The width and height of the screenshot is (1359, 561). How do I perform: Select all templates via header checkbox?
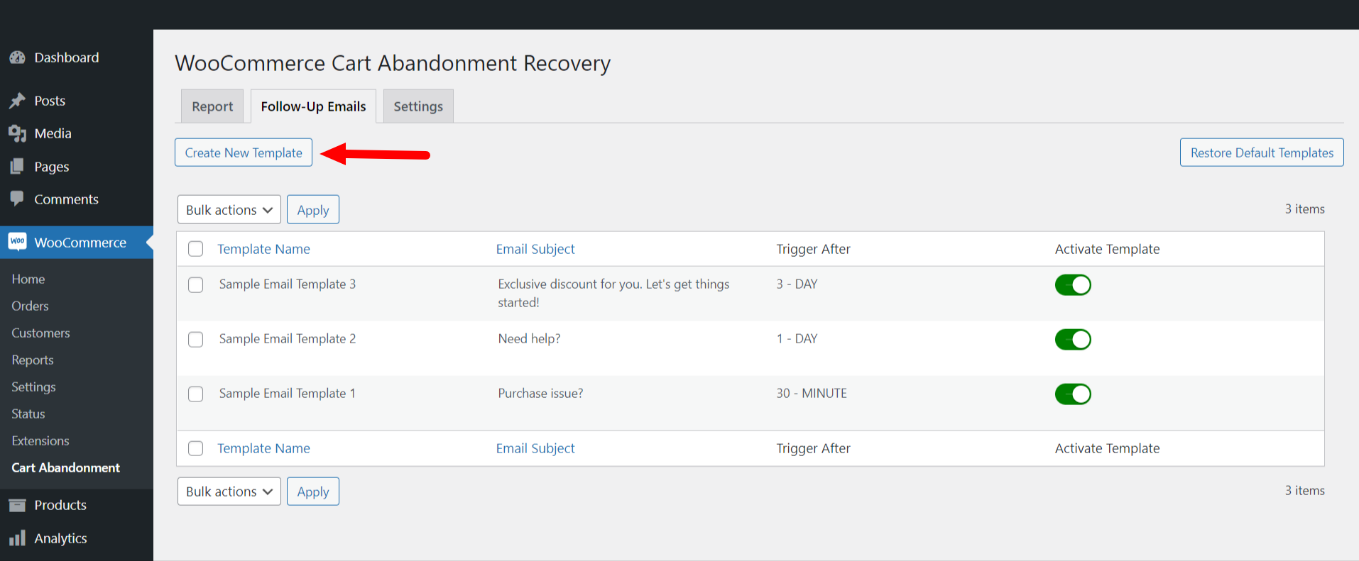coord(195,249)
